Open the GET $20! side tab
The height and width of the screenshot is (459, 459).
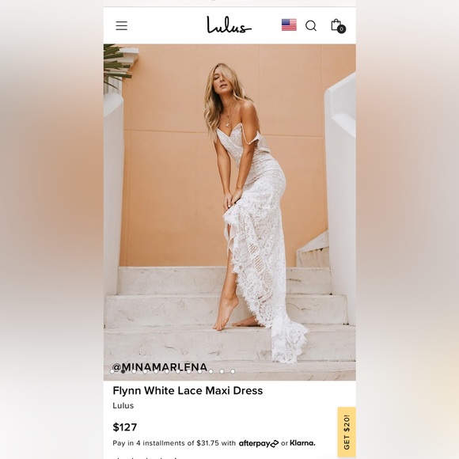(347, 432)
